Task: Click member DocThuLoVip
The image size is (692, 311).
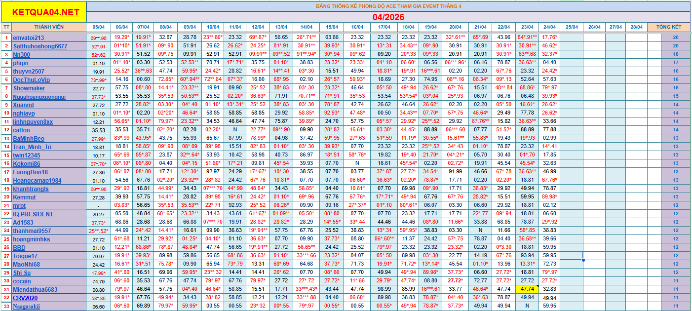Action: [x=32, y=79]
